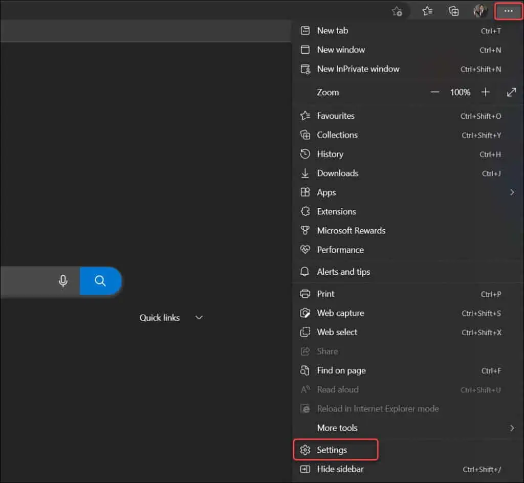Expand the Apps submenu arrow

[x=512, y=192]
